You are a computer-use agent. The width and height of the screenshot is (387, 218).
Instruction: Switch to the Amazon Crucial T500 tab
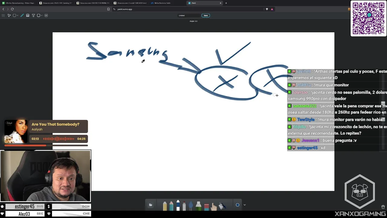tap(130, 3)
